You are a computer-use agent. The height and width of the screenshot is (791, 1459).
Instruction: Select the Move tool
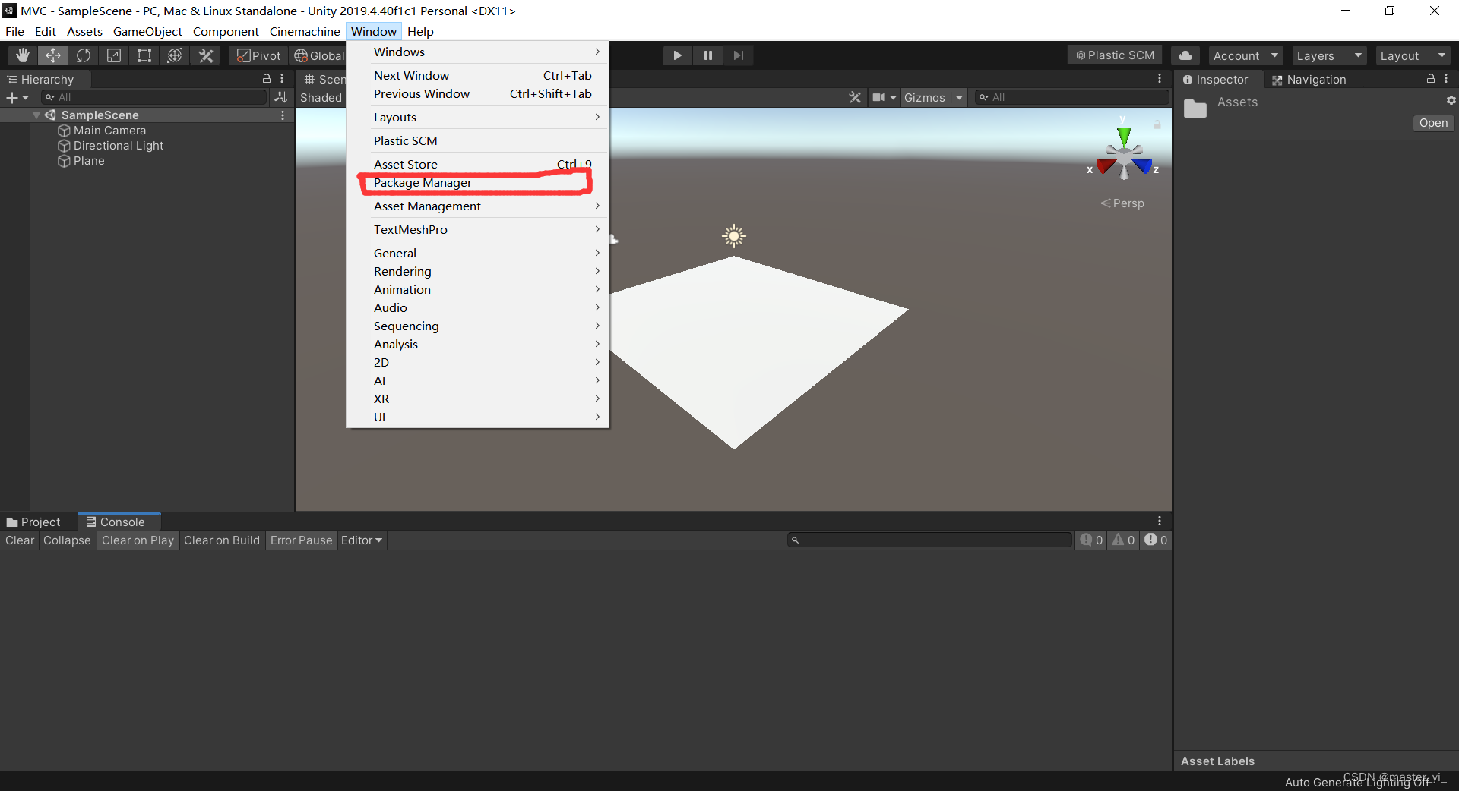tap(53, 55)
